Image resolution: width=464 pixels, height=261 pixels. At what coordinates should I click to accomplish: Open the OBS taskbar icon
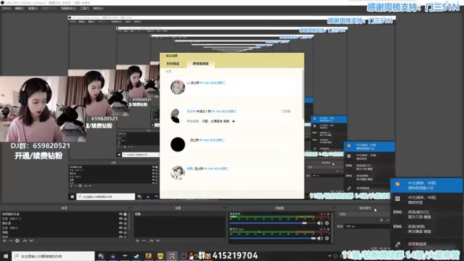(x=184, y=256)
